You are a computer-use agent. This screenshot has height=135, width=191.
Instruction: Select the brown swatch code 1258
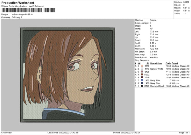pos(142,75)
